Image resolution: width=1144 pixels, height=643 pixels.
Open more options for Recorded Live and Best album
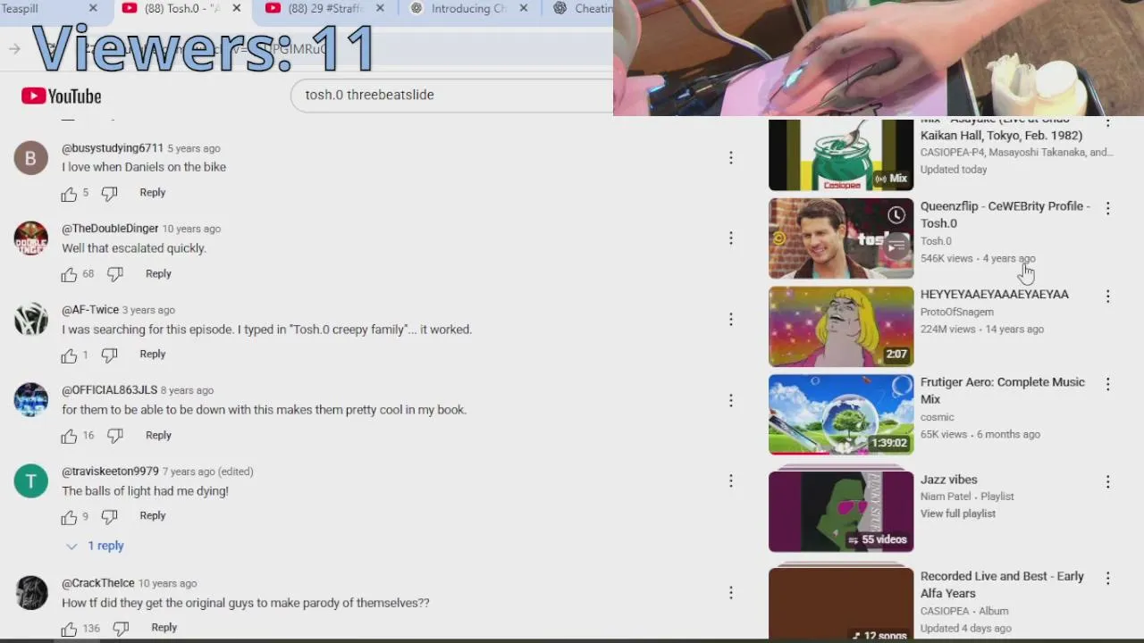pos(1107,578)
